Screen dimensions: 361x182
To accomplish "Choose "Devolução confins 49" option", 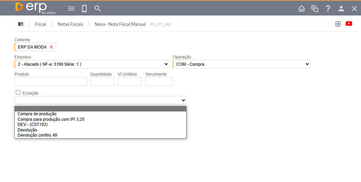I will (x=37, y=135).
